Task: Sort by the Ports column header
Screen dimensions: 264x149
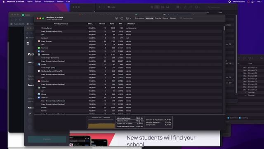Action: pyautogui.click(x=112, y=24)
